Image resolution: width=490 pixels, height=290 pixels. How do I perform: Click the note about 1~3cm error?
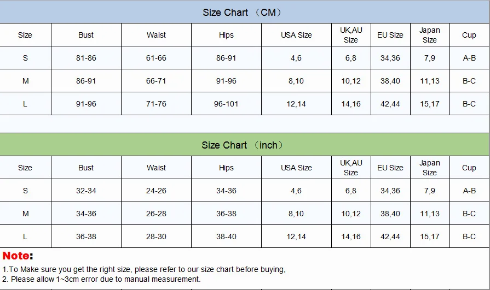pos(101,279)
